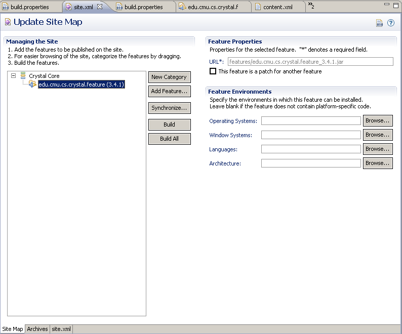402x334 pixels.
Task: Click the edu.cmu.cs.crystal.f tab icon
Action: click(182, 7)
